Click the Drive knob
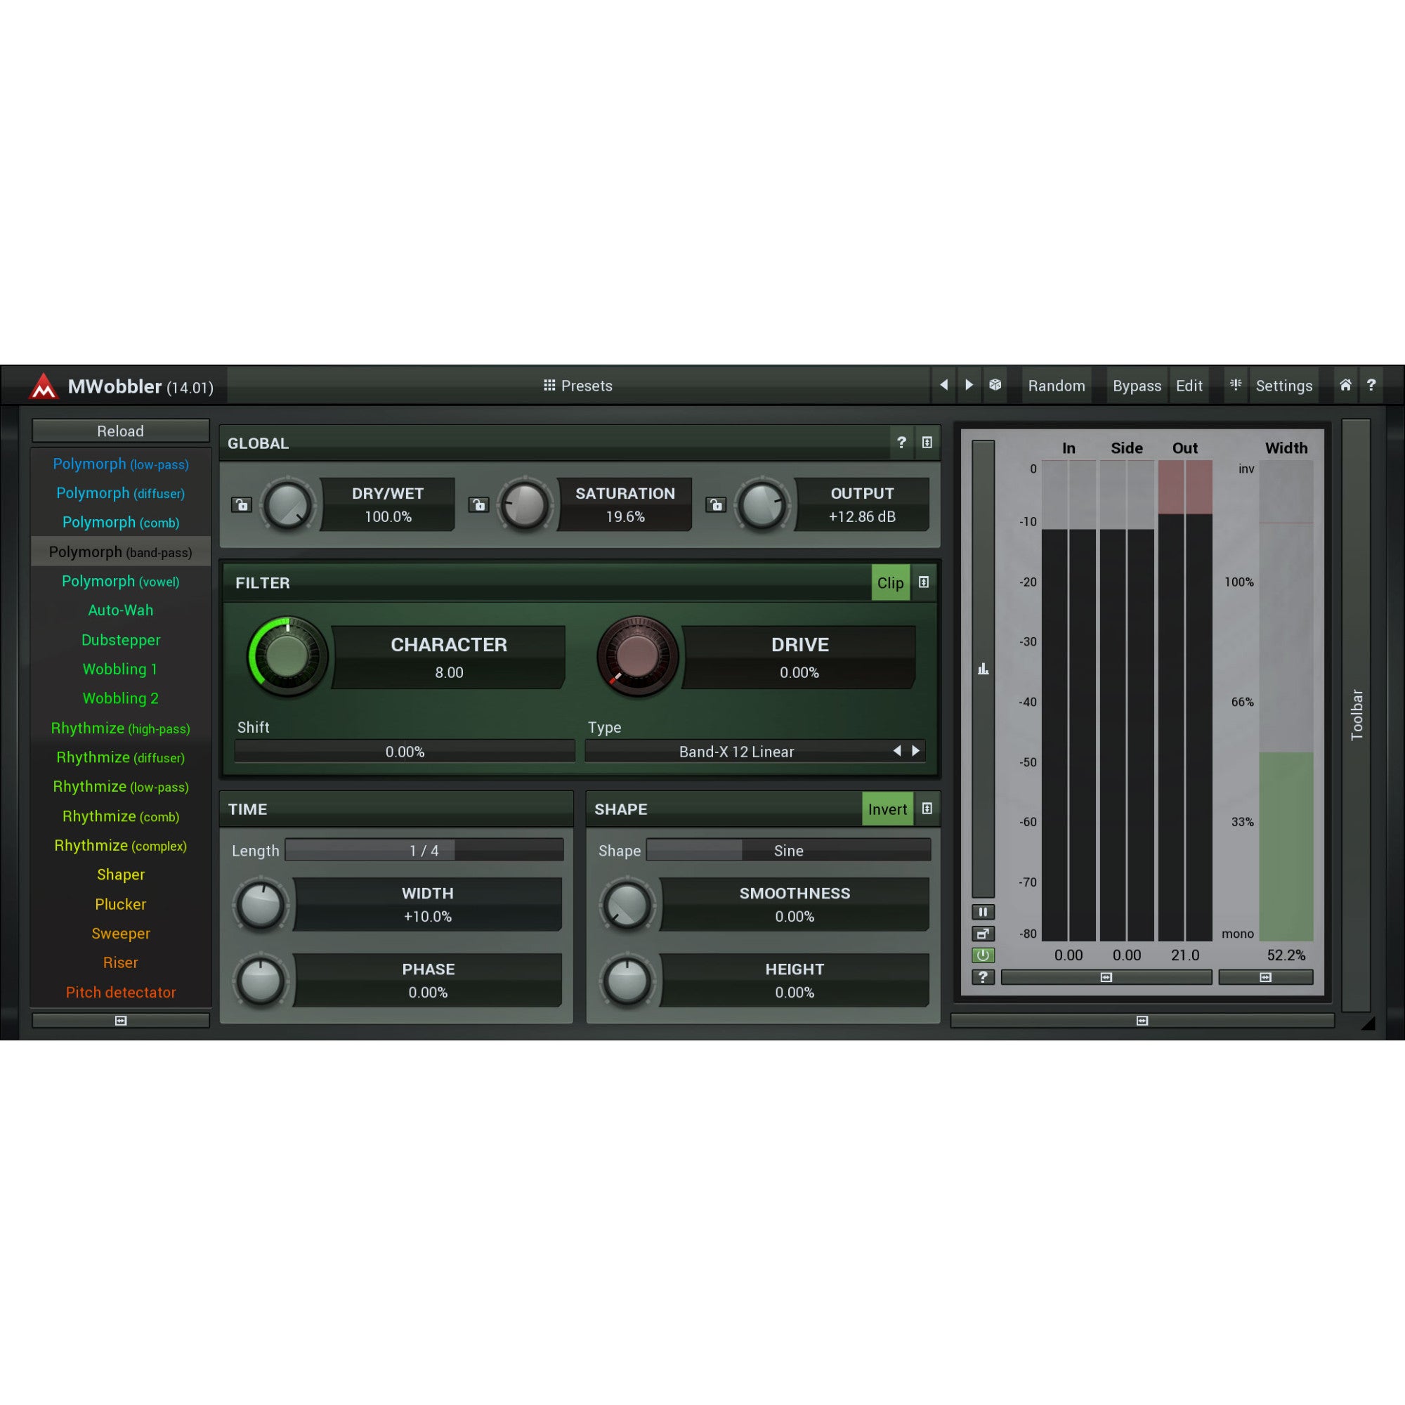The width and height of the screenshot is (1405, 1405). coord(637,655)
